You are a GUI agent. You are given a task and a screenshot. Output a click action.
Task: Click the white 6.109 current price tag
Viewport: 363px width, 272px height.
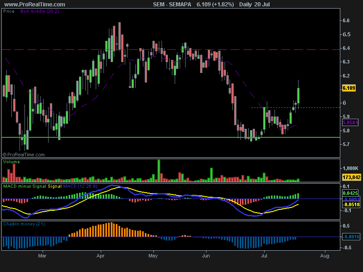tap(348, 88)
